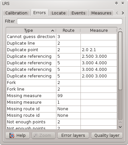Switch to the Measures tab
Screen dimensions: 128x145
tap(101, 13)
